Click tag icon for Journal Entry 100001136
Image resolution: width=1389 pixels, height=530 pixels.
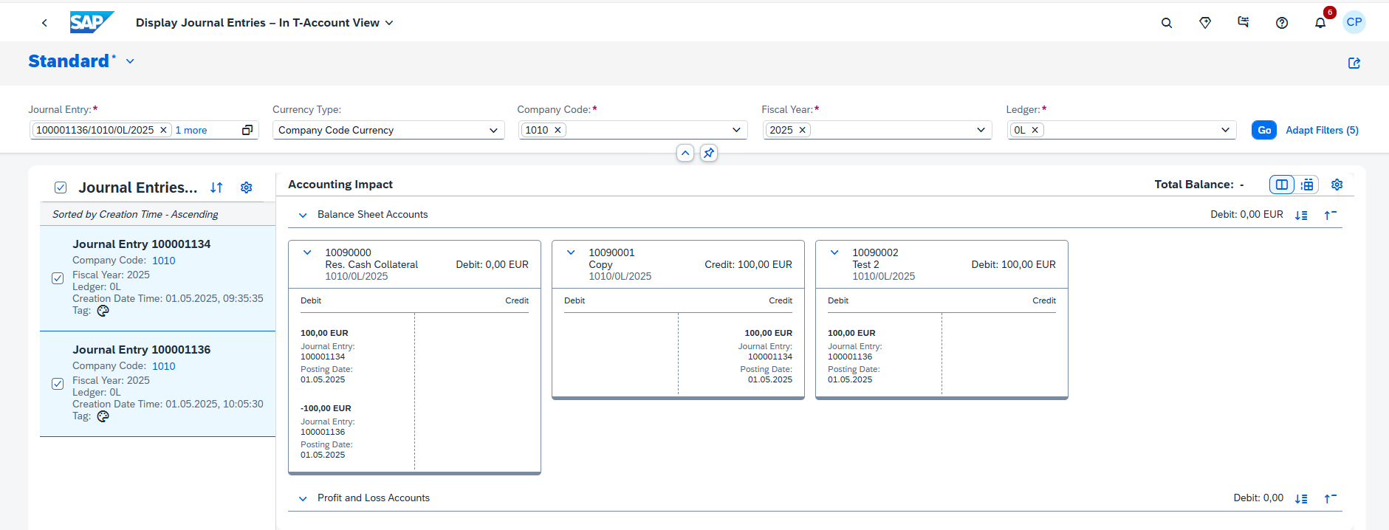[103, 416]
